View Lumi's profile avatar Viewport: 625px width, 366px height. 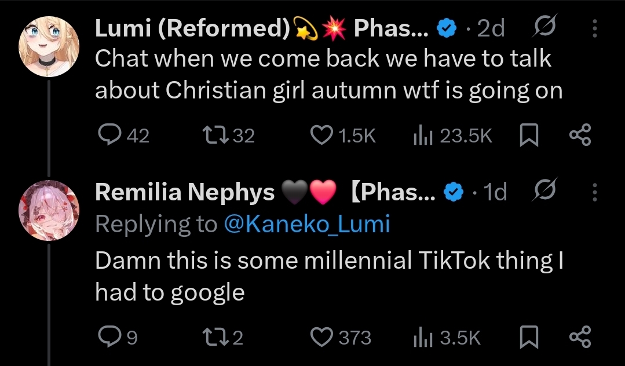pos(49,45)
